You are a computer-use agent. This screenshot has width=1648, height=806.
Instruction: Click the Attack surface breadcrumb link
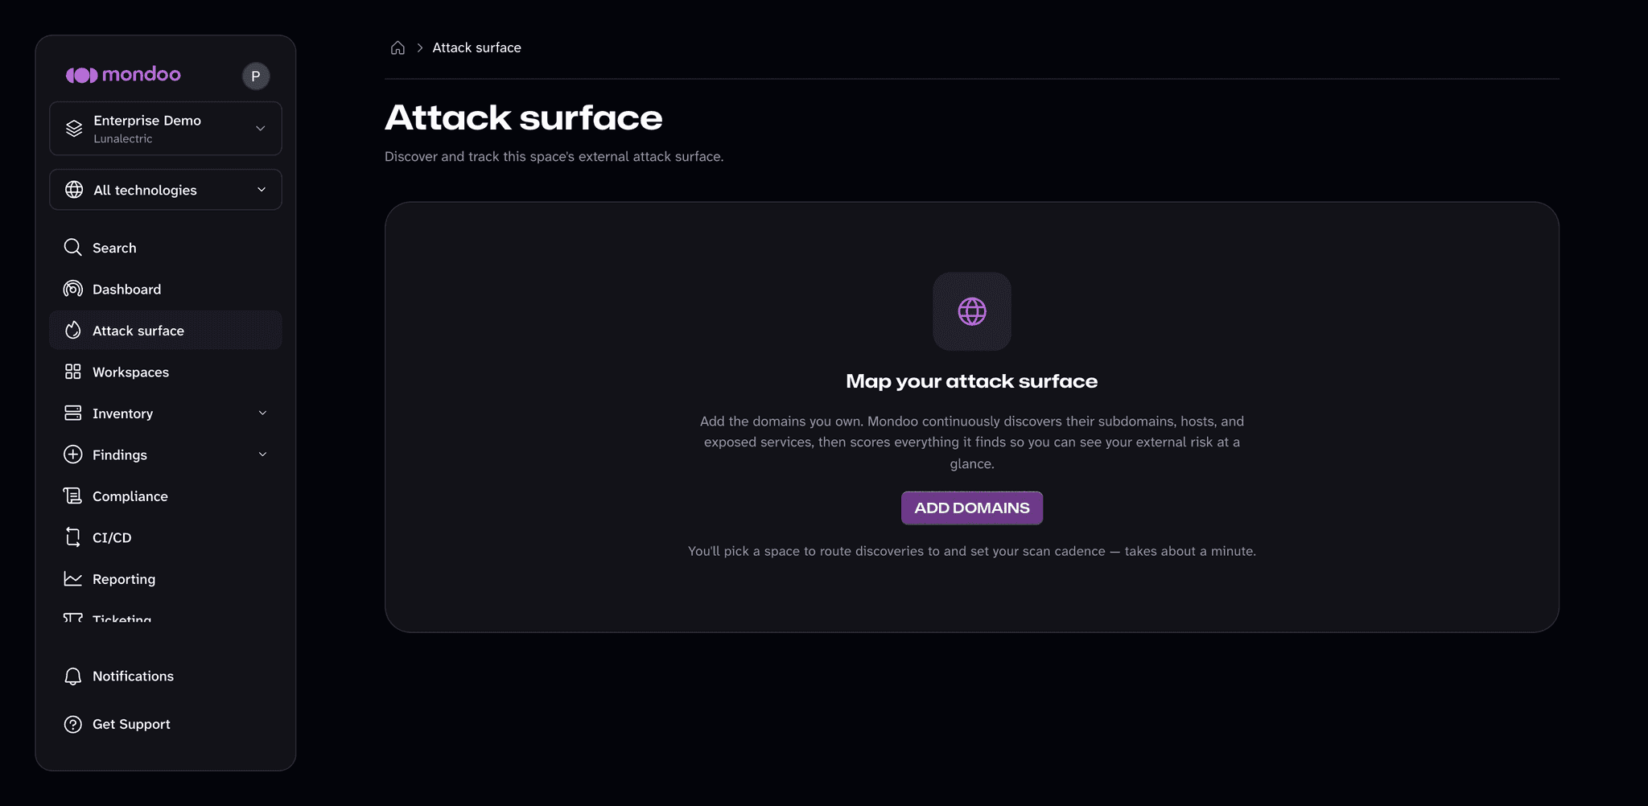pyautogui.click(x=477, y=47)
